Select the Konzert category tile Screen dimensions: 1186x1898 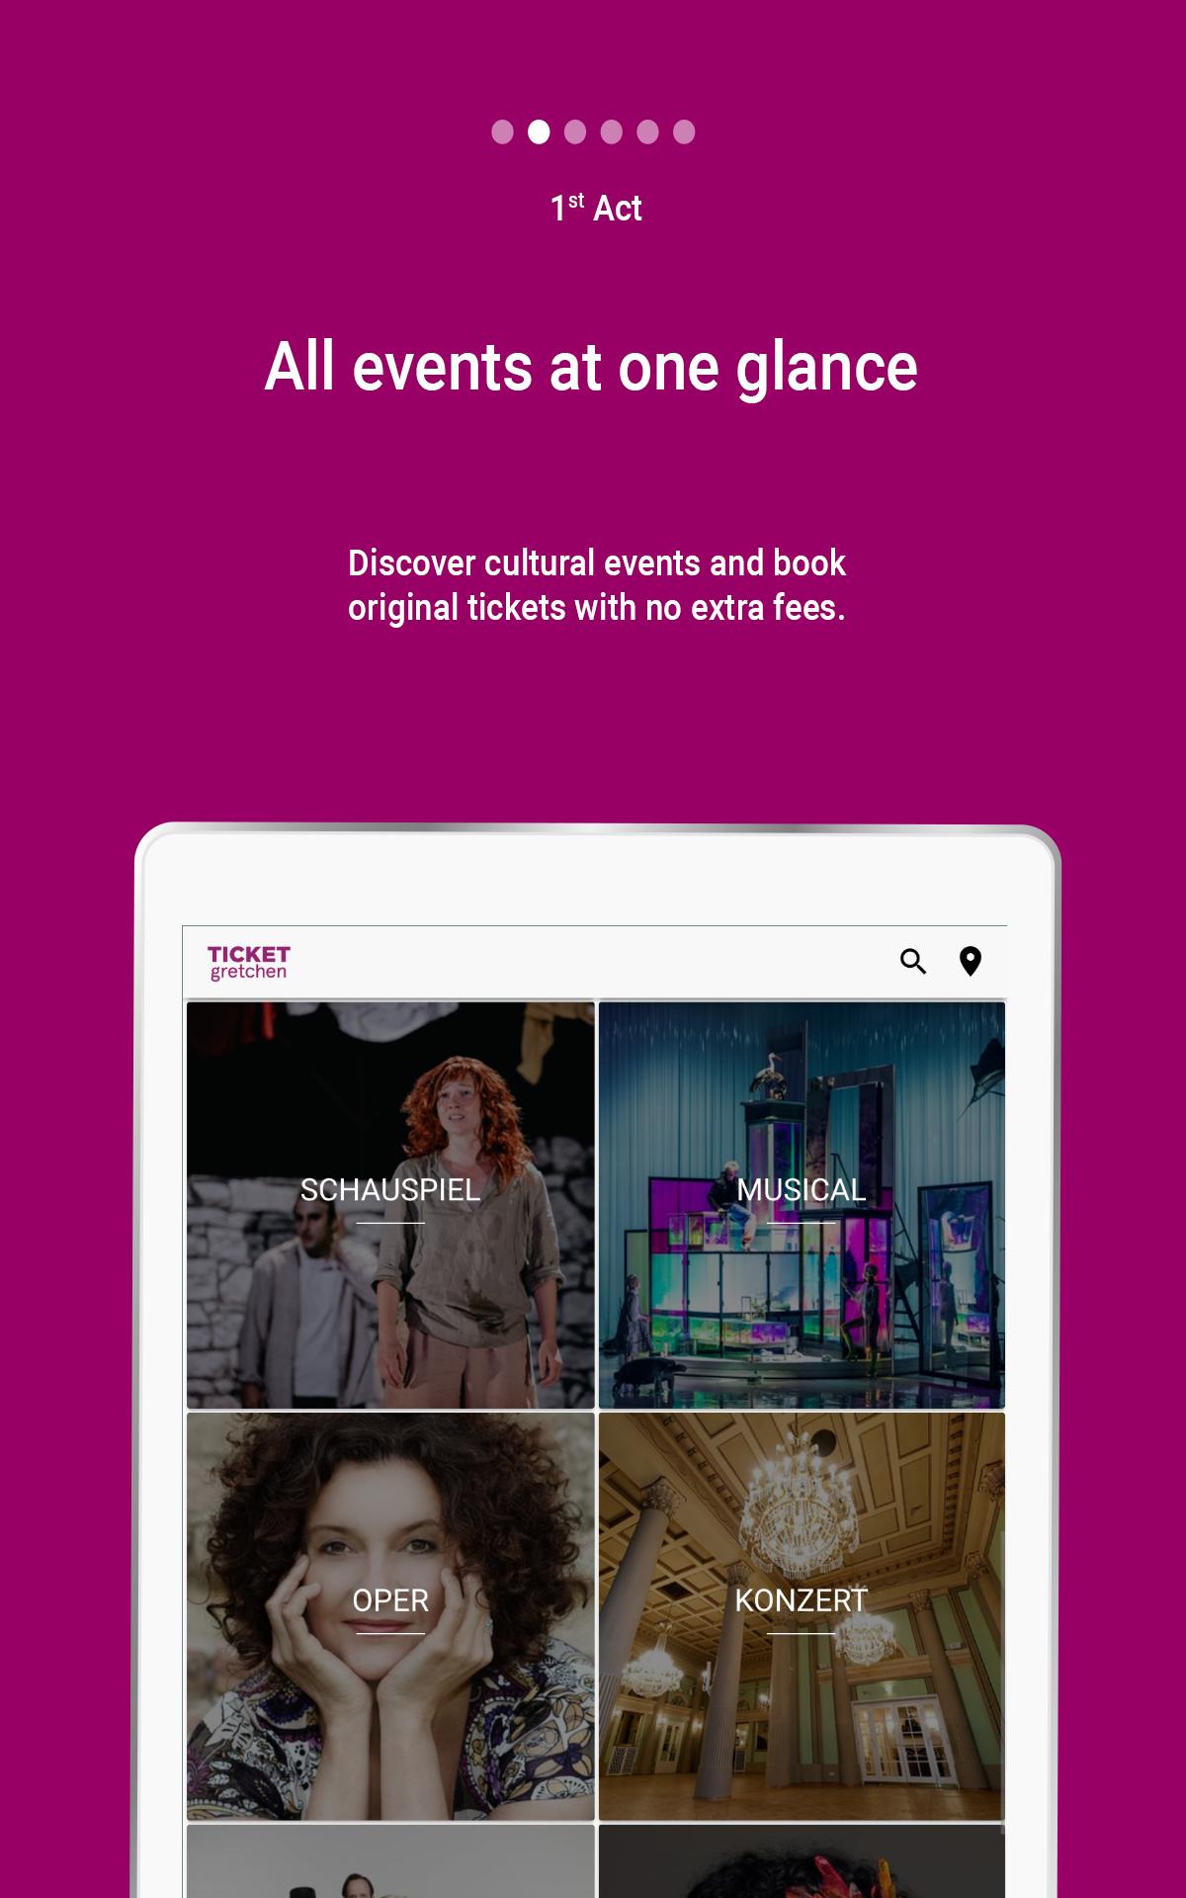click(802, 1615)
